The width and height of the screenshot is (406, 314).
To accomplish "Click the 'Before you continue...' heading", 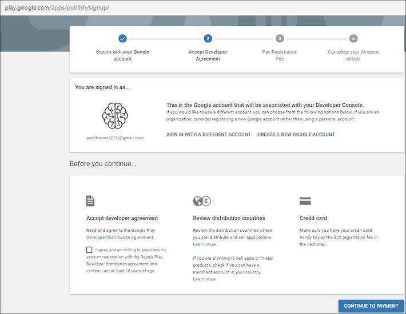I will tap(103, 164).
